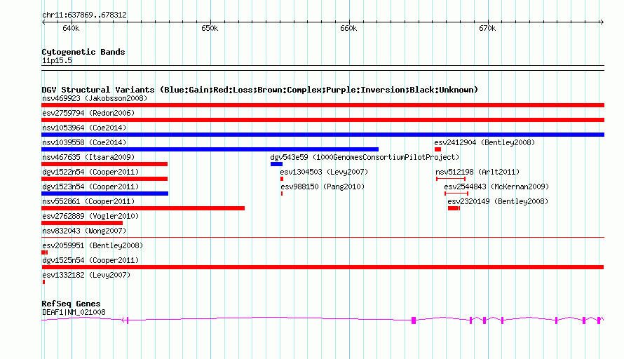Select the tiny red esv1332182 marker
Image resolution: width=624 pixels, height=359 pixels.
point(43,282)
